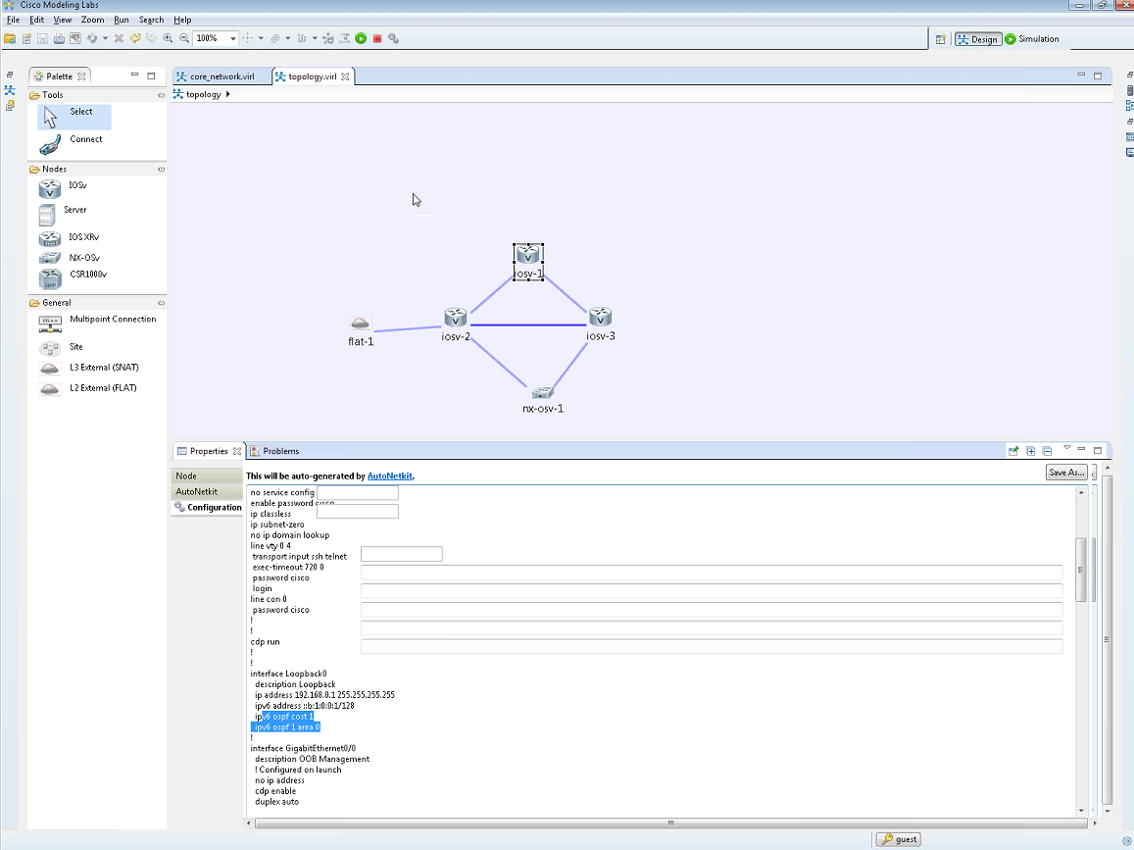Viewport: 1134px width, 850px height.
Task: Collapse the Nodes palette drawer
Action: tap(162, 170)
